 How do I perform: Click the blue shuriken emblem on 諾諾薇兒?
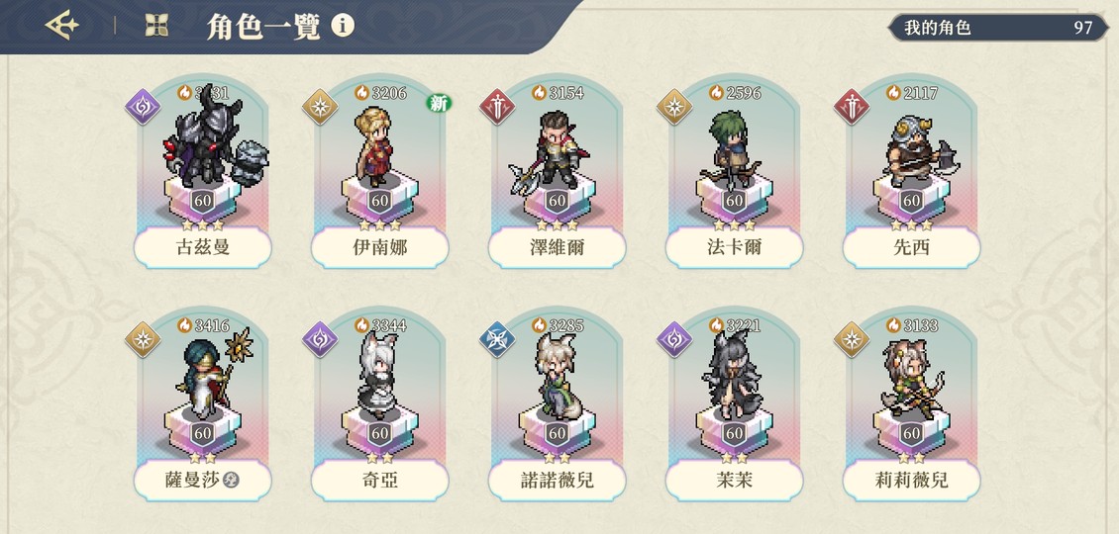[497, 339]
